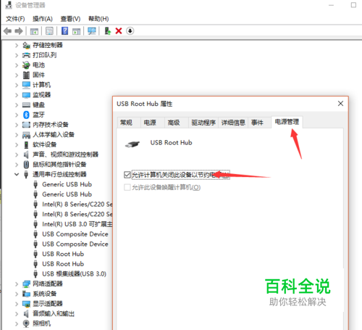Expand the 系统设备 tree node

(17, 294)
